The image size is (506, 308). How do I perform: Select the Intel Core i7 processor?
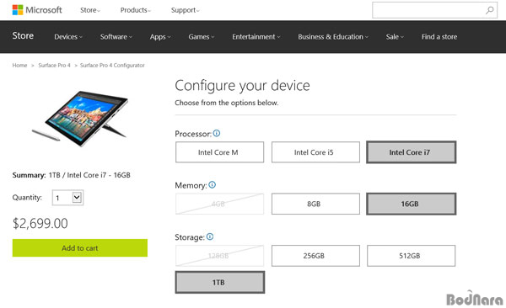click(x=412, y=152)
